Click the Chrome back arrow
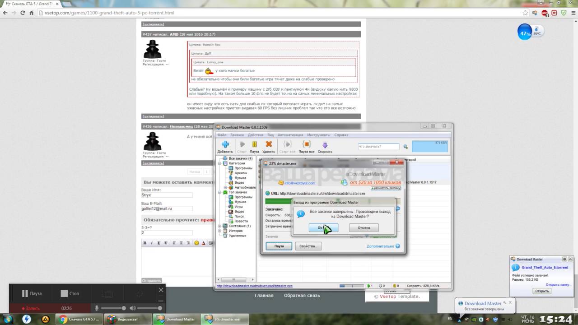 point(5,13)
